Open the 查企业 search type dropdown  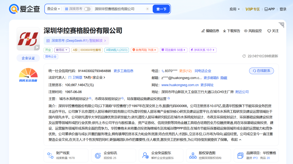(x=53, y=9)
